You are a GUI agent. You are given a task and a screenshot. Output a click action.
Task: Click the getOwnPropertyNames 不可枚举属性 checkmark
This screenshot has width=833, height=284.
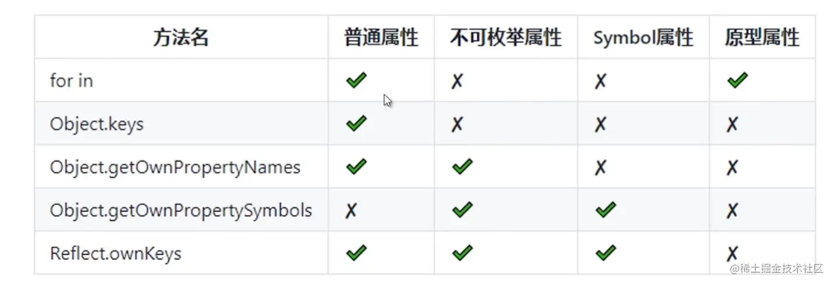coord(462,167)
